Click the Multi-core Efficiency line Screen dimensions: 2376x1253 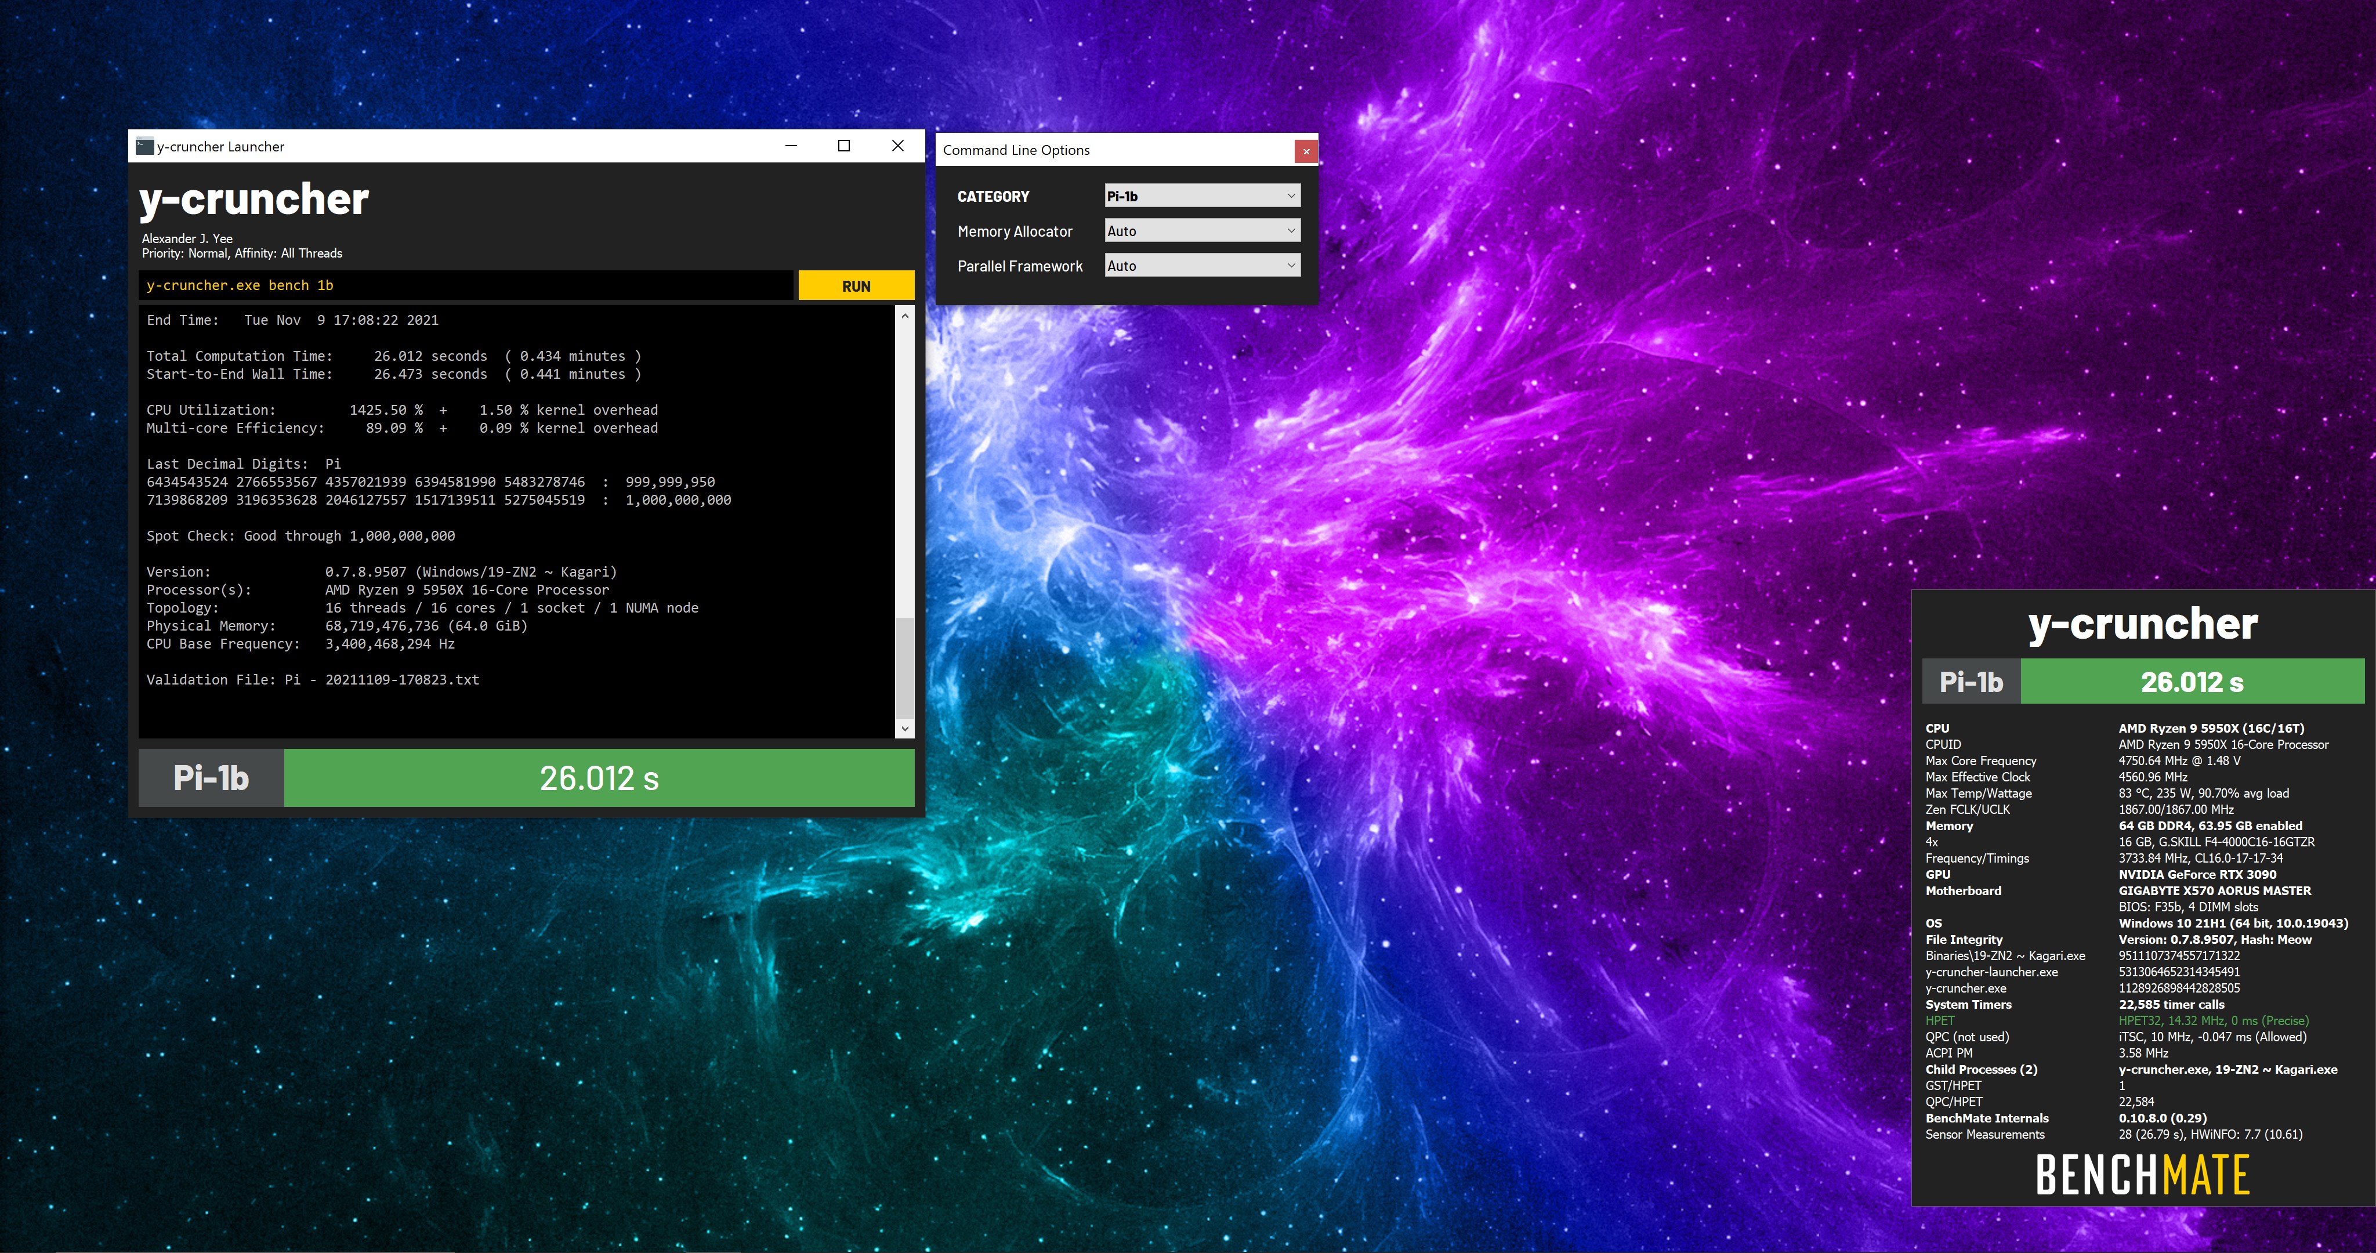pyautogui.click(x=402, y=428)
